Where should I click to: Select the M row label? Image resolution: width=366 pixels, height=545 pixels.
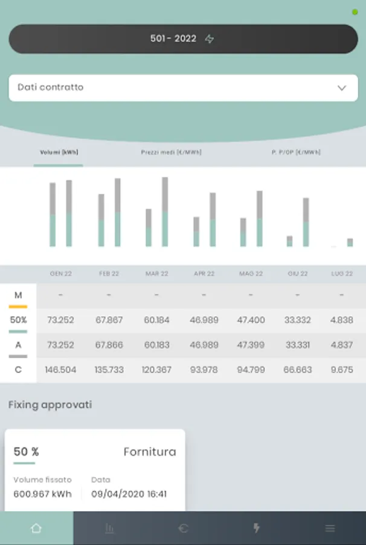pos(18,296)
